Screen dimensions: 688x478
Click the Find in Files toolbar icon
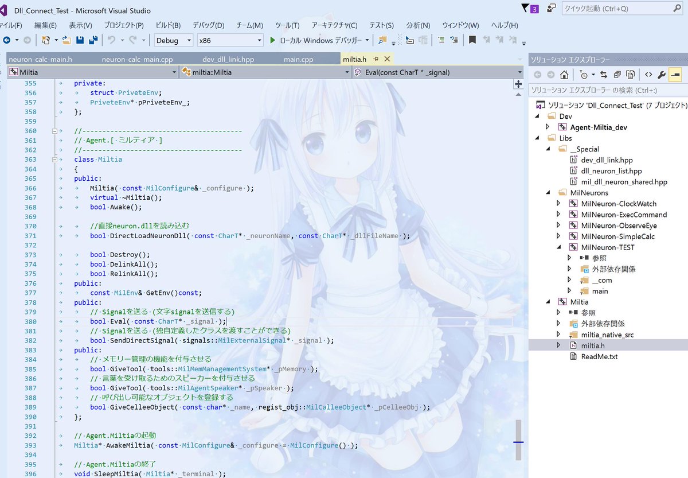[382, 40]
